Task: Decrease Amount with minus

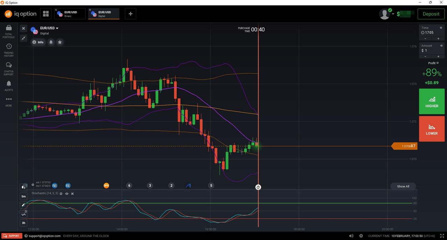Action: click(x=425, y=57)
